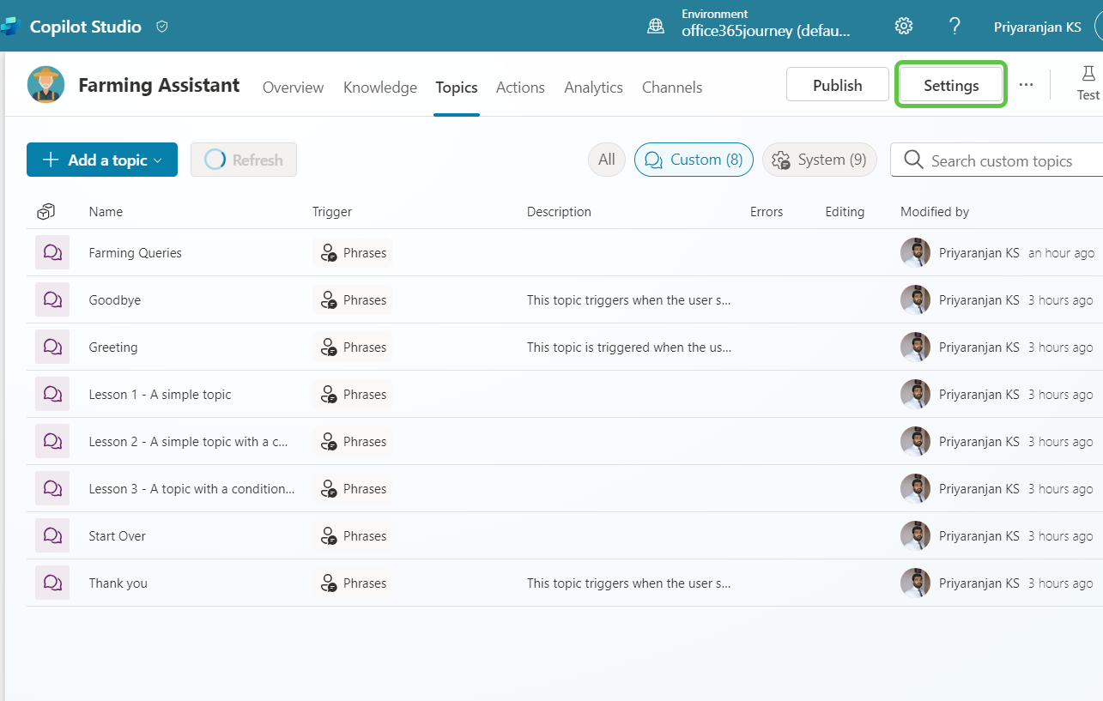
Task: Select the System (9) filter
Action: 819,160
